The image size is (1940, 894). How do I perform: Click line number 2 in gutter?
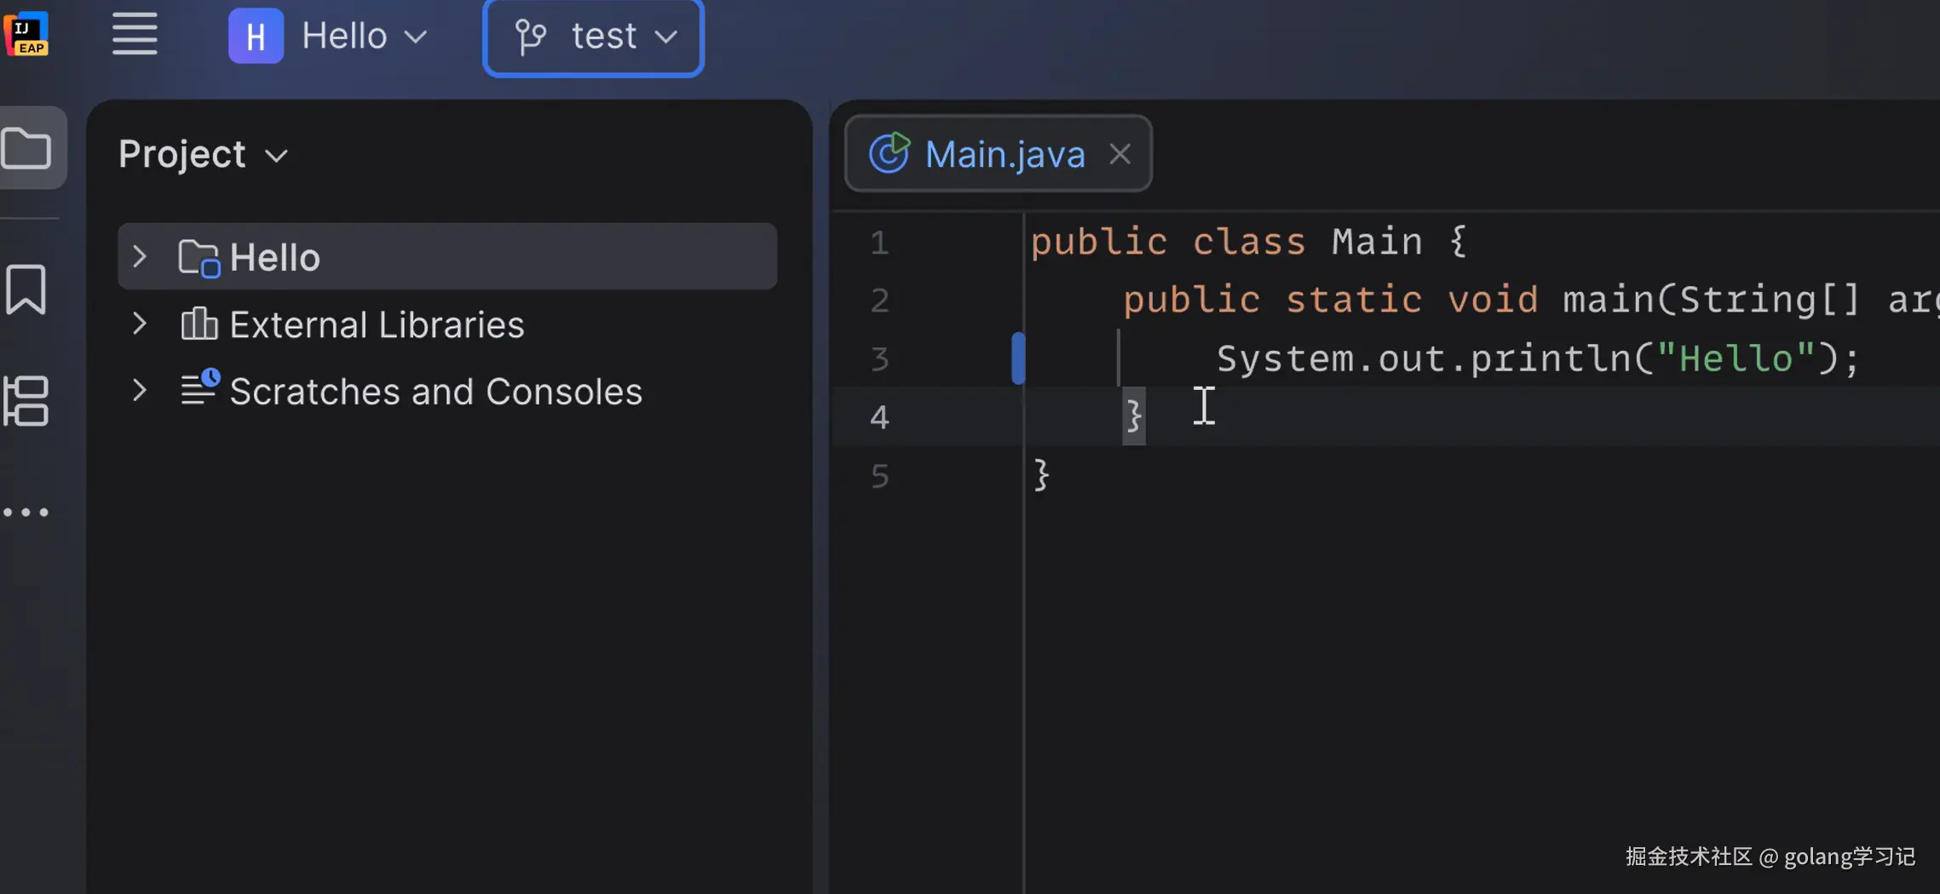point(879,301)
